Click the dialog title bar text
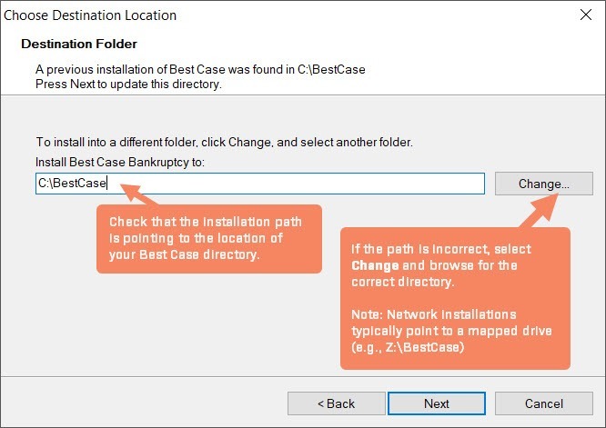Viewport: 606px width, 428px height. tap(91, 15)
